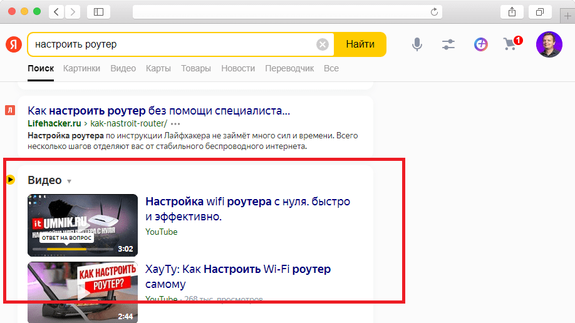Image resolution: width=575 pixels, height=323 pixels.
Task: Go back with browser back arrow
Action: point(56,12)
